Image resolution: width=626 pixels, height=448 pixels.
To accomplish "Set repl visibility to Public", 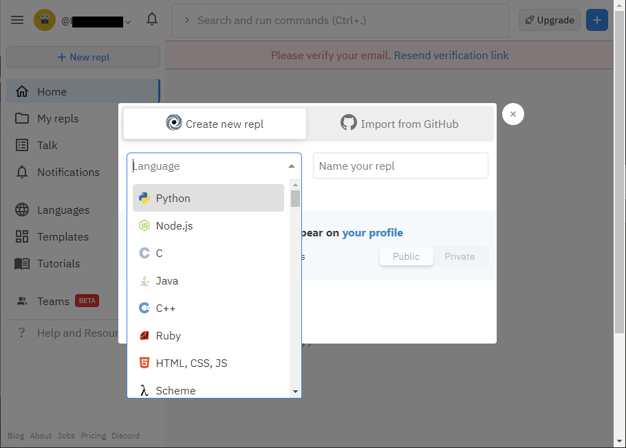I will [406, 256].
